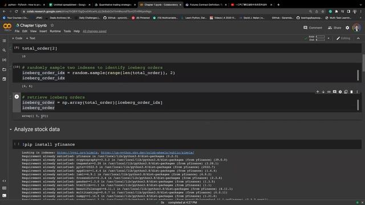This screenshot has width=365, height=205.
Task: Copy link to cell icon
Action: tap(329, 92)
